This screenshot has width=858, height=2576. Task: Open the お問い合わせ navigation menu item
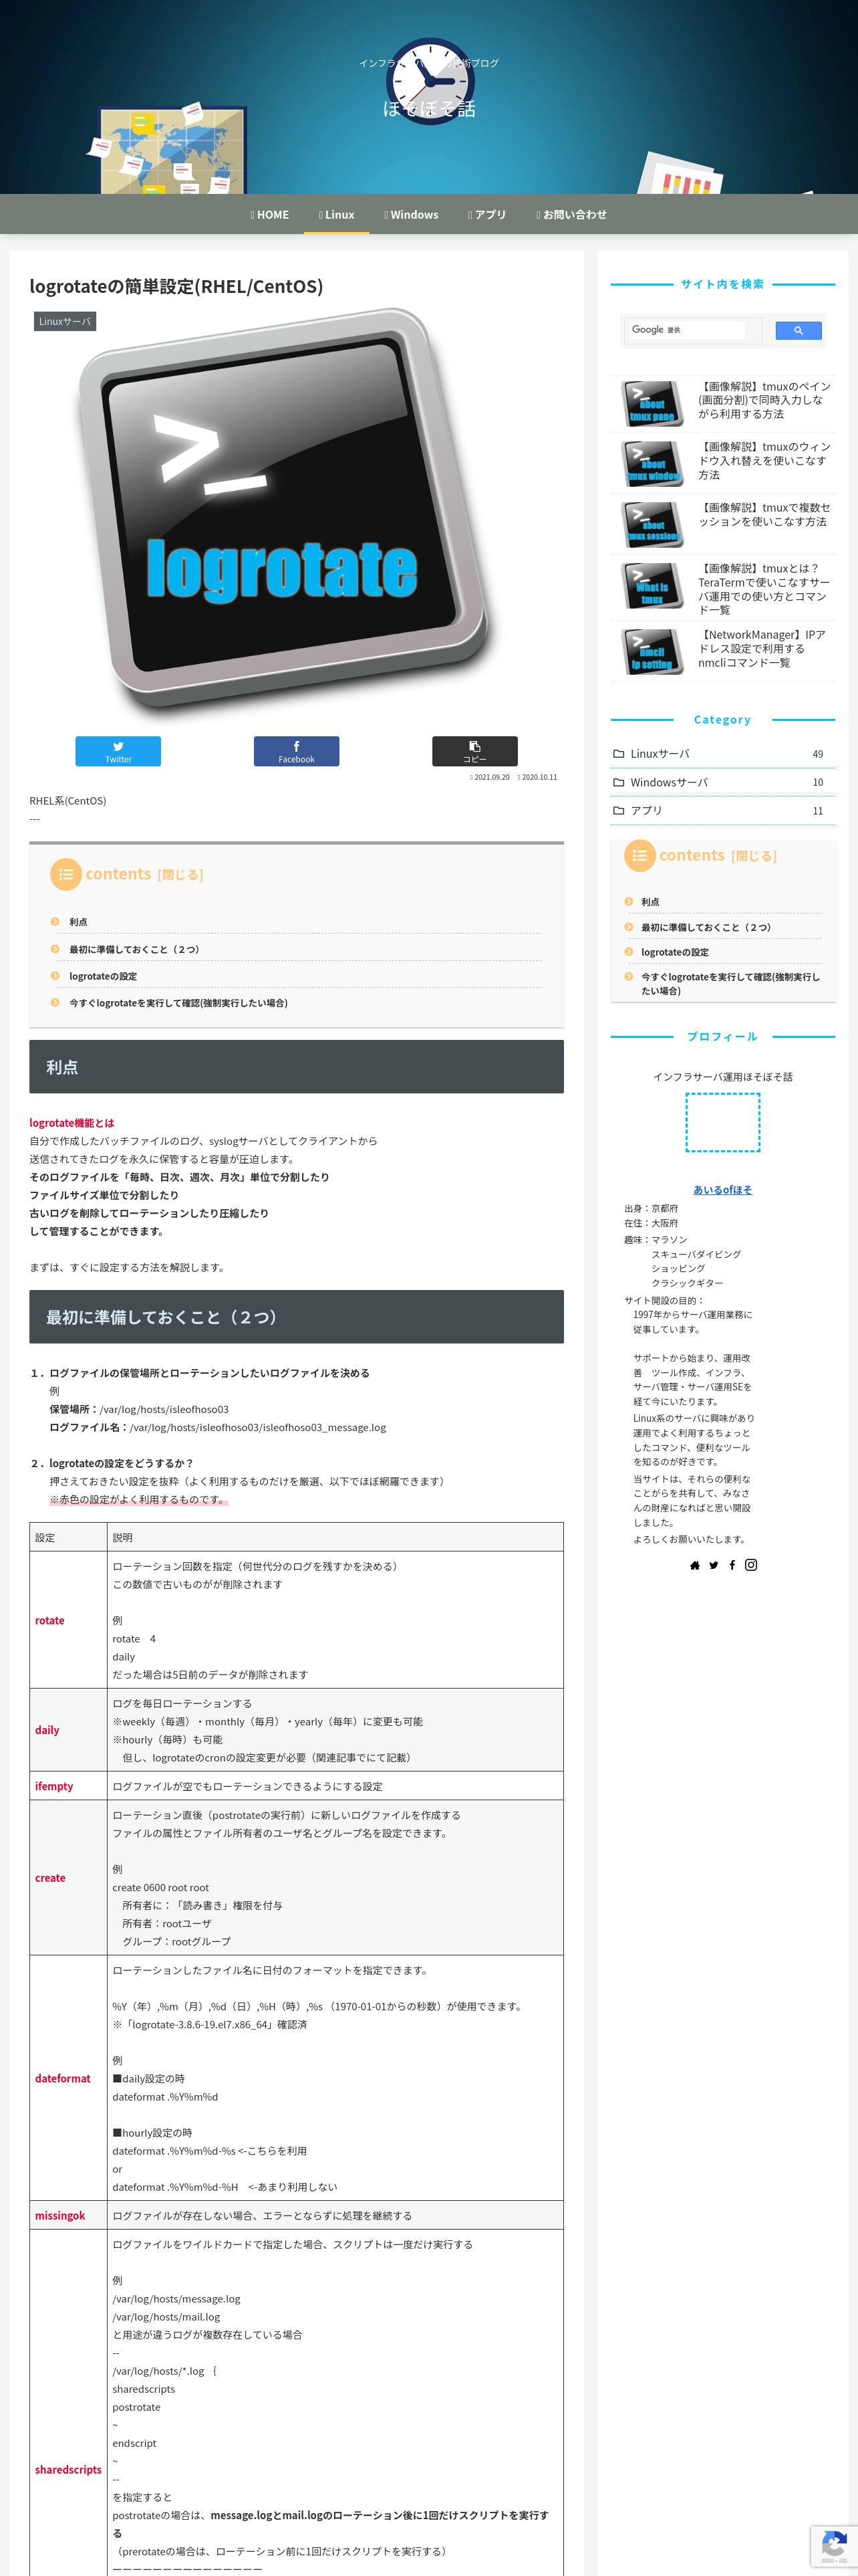571,214
